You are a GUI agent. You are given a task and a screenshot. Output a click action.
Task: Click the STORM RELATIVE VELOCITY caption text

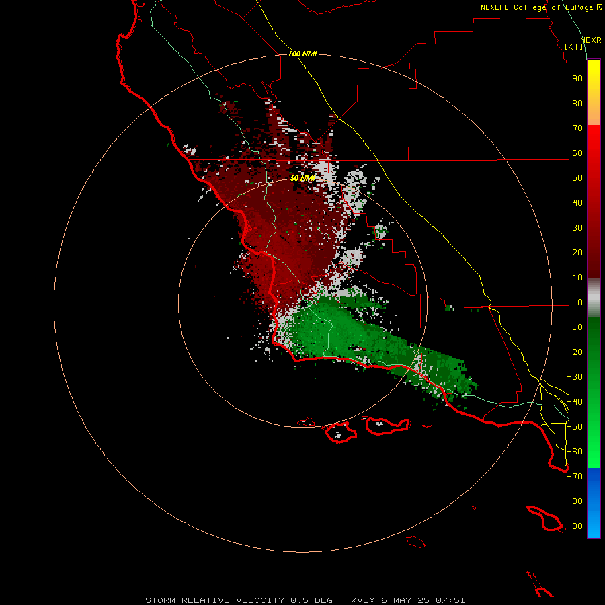215,600
